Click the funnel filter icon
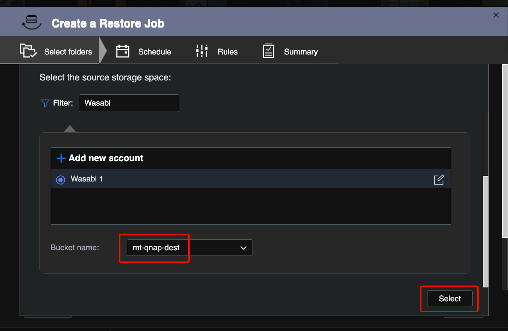This screenshot has height=331, width=508. click(x=45, y=103)
